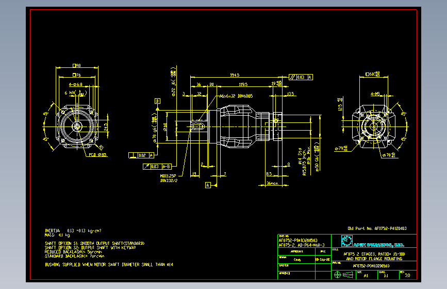
Task: Click the STANDARD BACKLASH<= 7arcmin note
Action: [74, 256]
